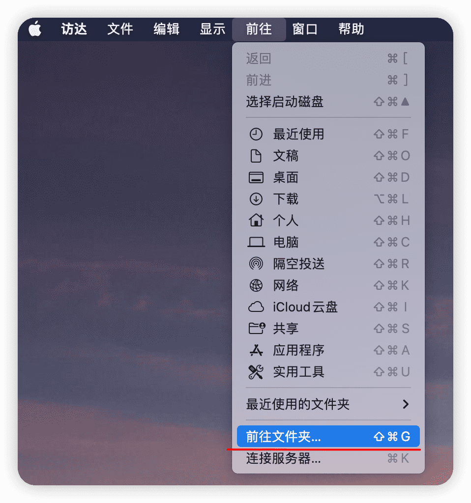Click the App Store icon beside 应用程序

click(256, 350)
